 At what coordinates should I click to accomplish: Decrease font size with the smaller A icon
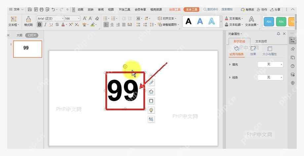[x=91, y=19]
